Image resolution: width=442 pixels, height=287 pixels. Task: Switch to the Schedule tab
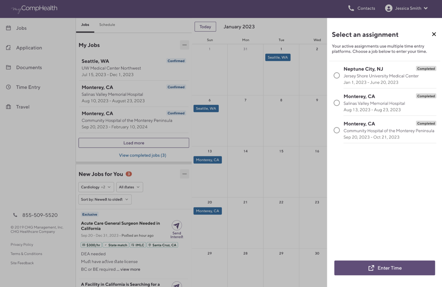(x=107, y=25)
